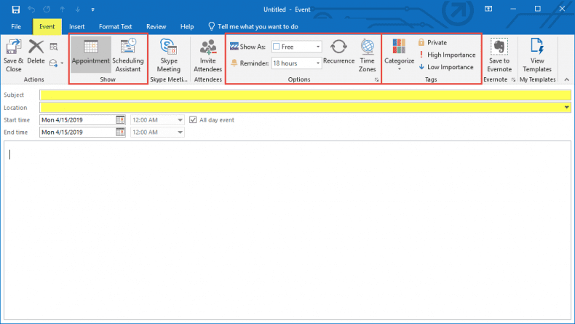575x324 pixels.
Task: Uncheck the All day event checkbox
Action: coord(193,120)
